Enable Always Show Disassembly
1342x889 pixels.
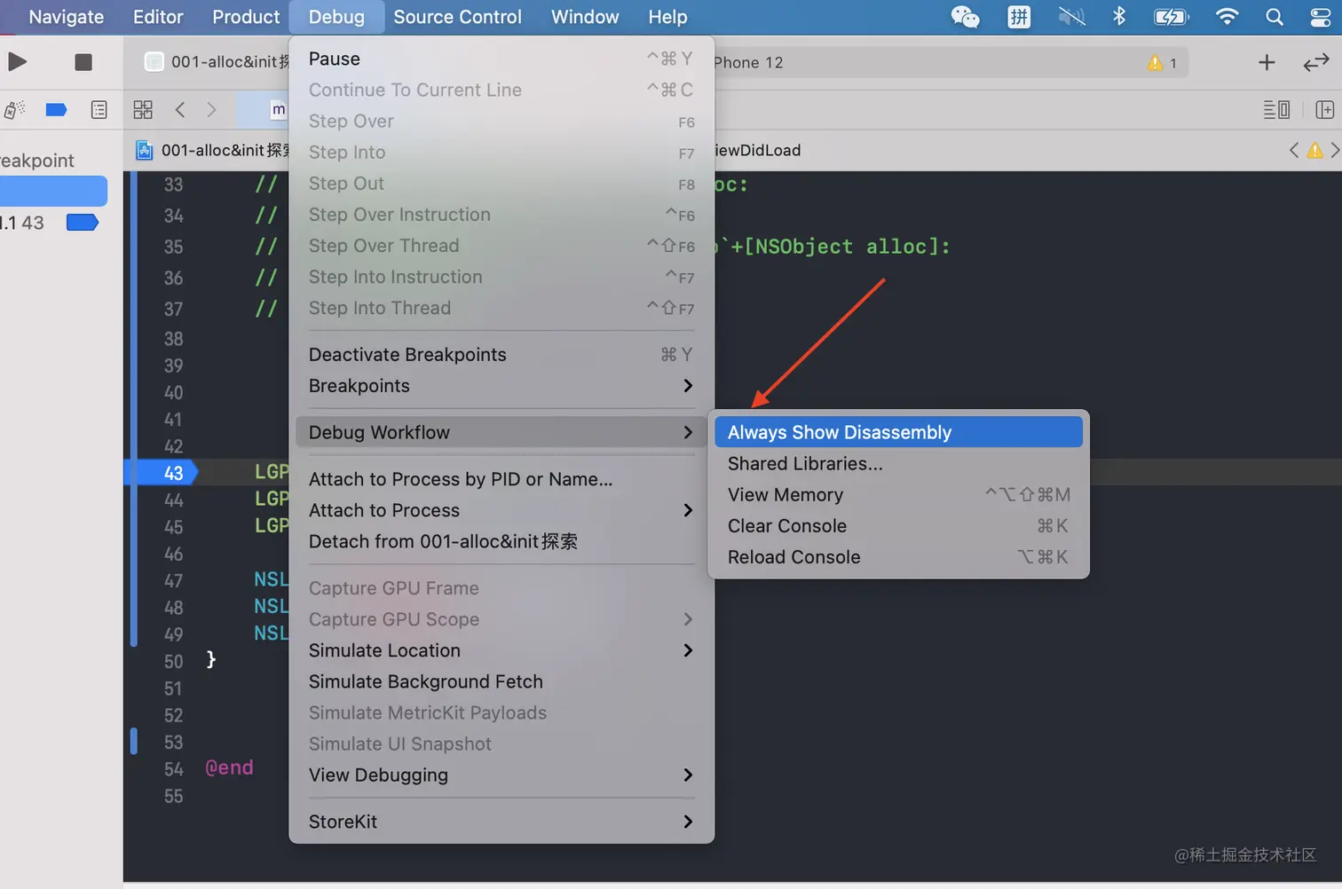(x=898, y=432)
